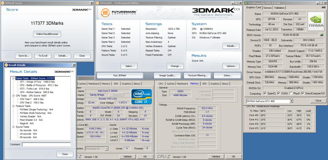328x160 pixels.
Task: Select the Fill Rate (Single-Texturing) row
Action: [x=36, y=110]
